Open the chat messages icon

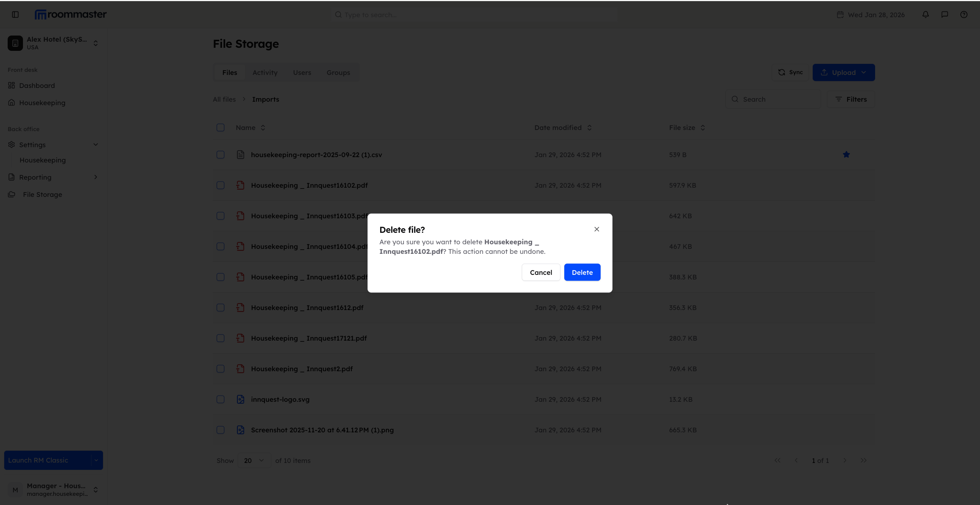944,15
